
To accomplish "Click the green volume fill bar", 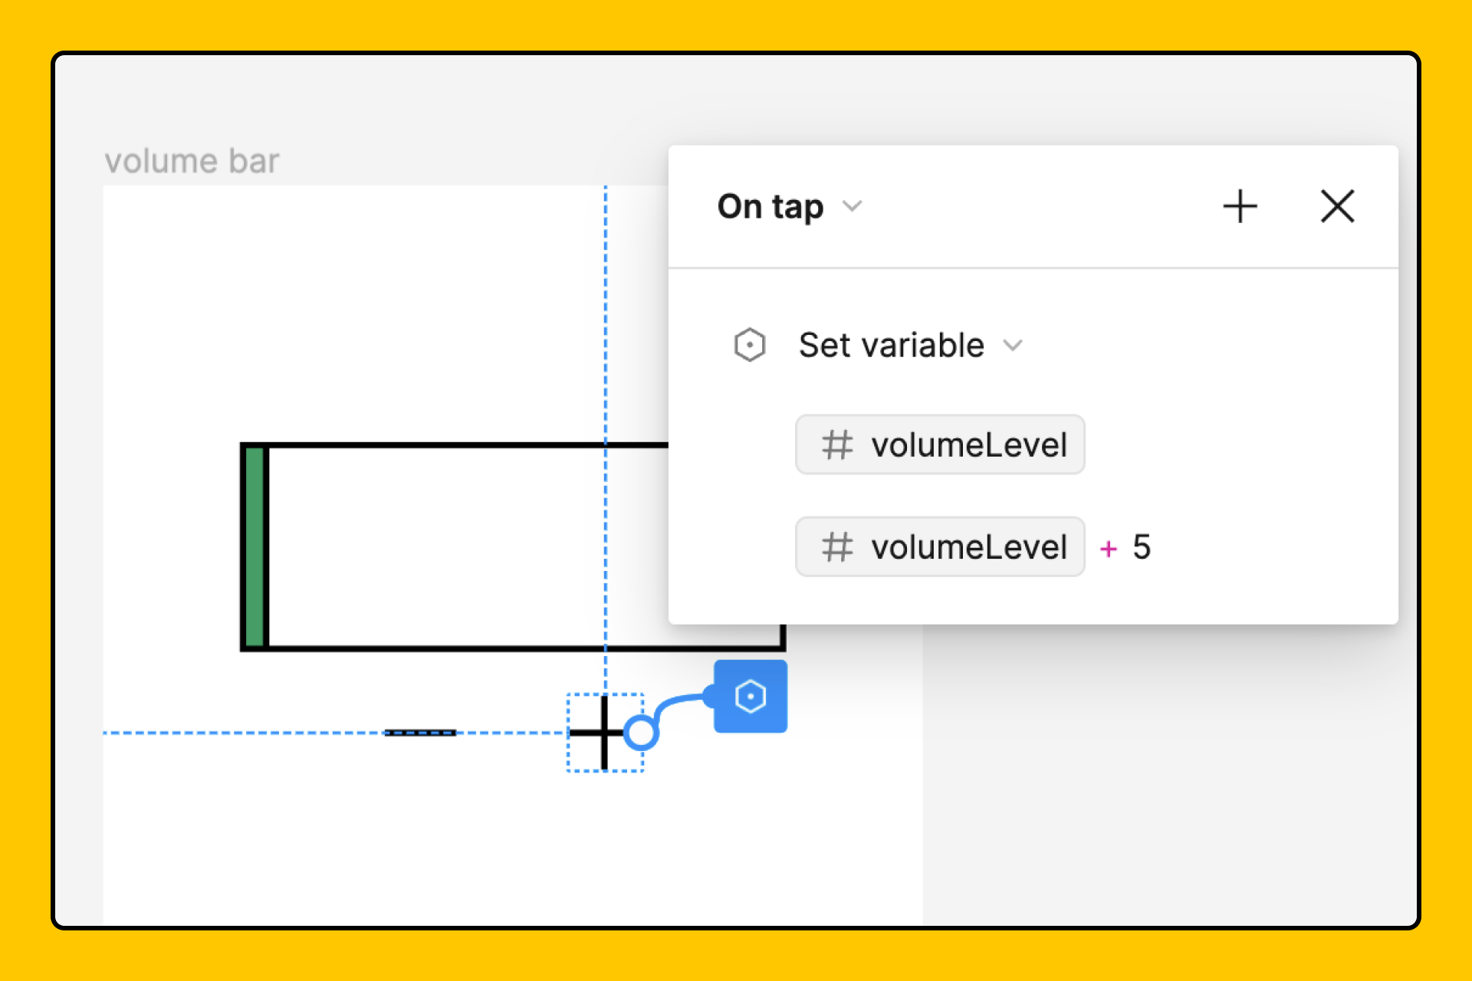I will point(253,546).
